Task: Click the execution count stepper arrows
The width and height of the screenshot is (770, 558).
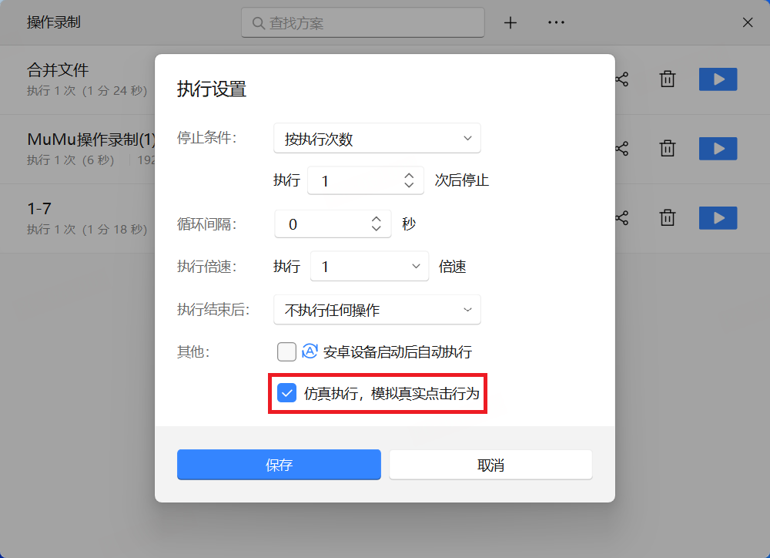Action: [409, 181]
